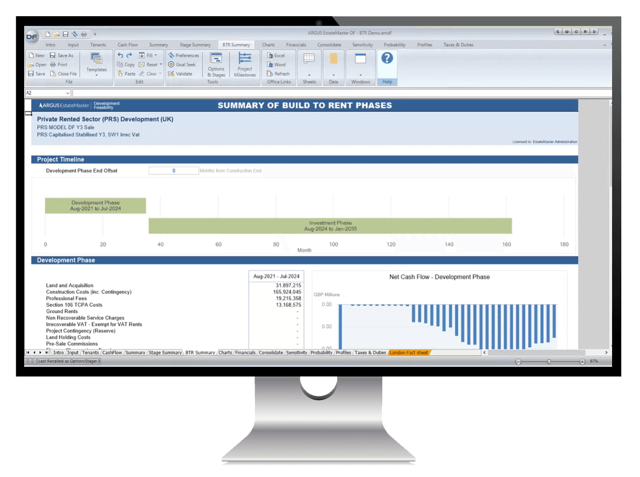
Task: Open the Sheets dropdown menu
Action: pyautogui.click(x=309, y=75)
